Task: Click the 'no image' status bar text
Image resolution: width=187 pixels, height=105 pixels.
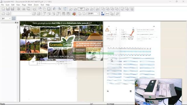Action: (110, 104)
